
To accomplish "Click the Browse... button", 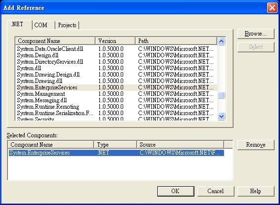I will [256, 34].
